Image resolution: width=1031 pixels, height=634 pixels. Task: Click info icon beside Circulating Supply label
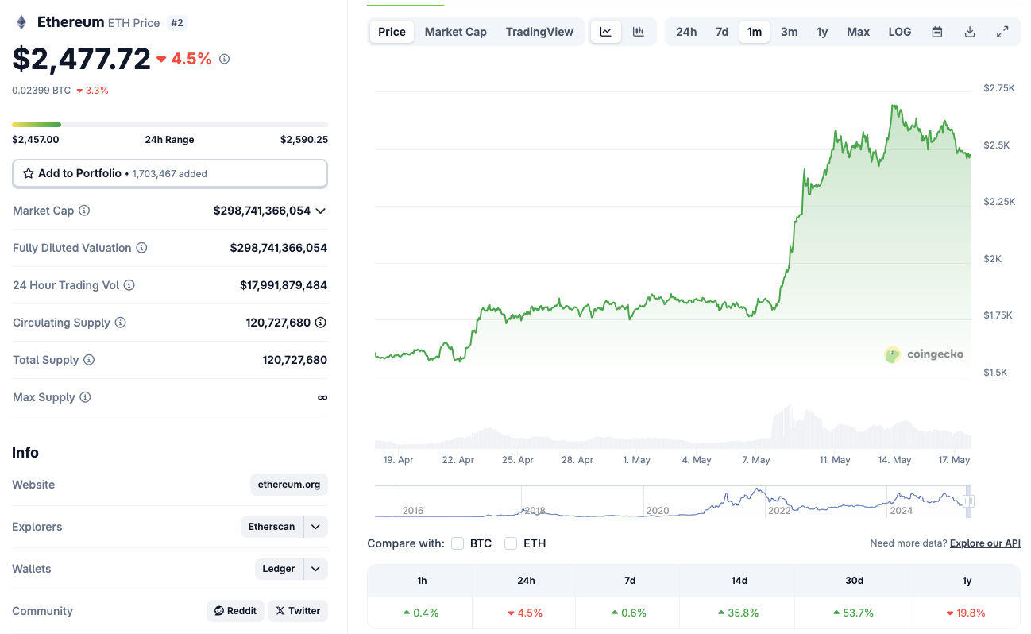[x=120, y=323]
